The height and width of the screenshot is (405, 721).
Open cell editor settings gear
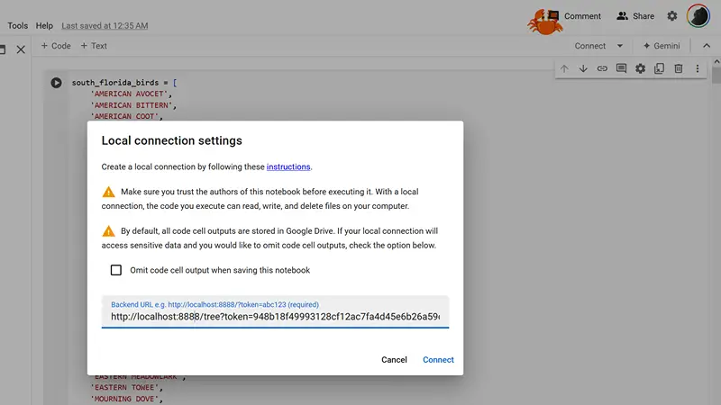tap(640, 68)
